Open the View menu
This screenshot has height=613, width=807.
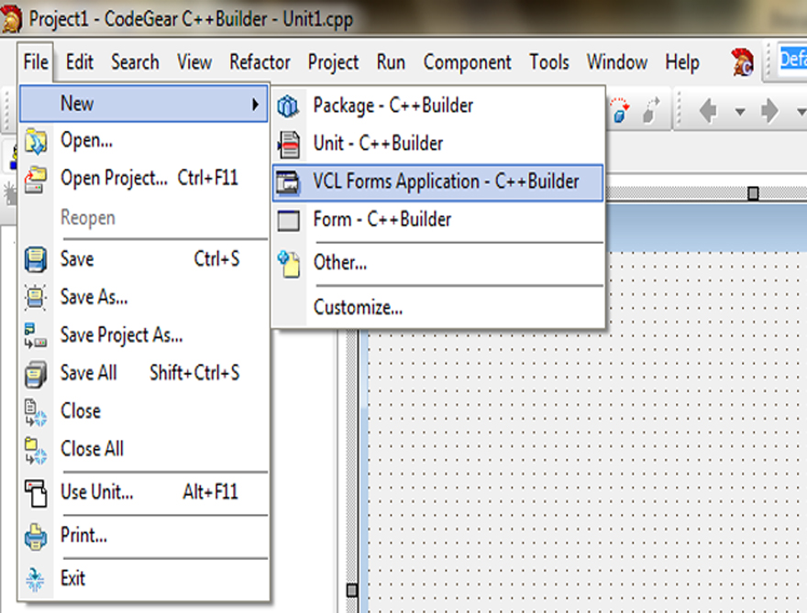pyautogui.click(x=194, y=62)
